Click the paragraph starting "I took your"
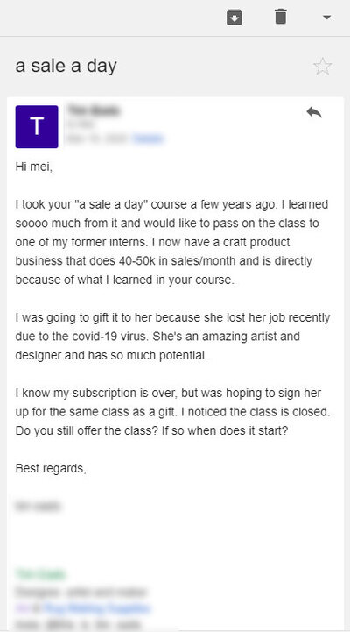 point(172,242)
